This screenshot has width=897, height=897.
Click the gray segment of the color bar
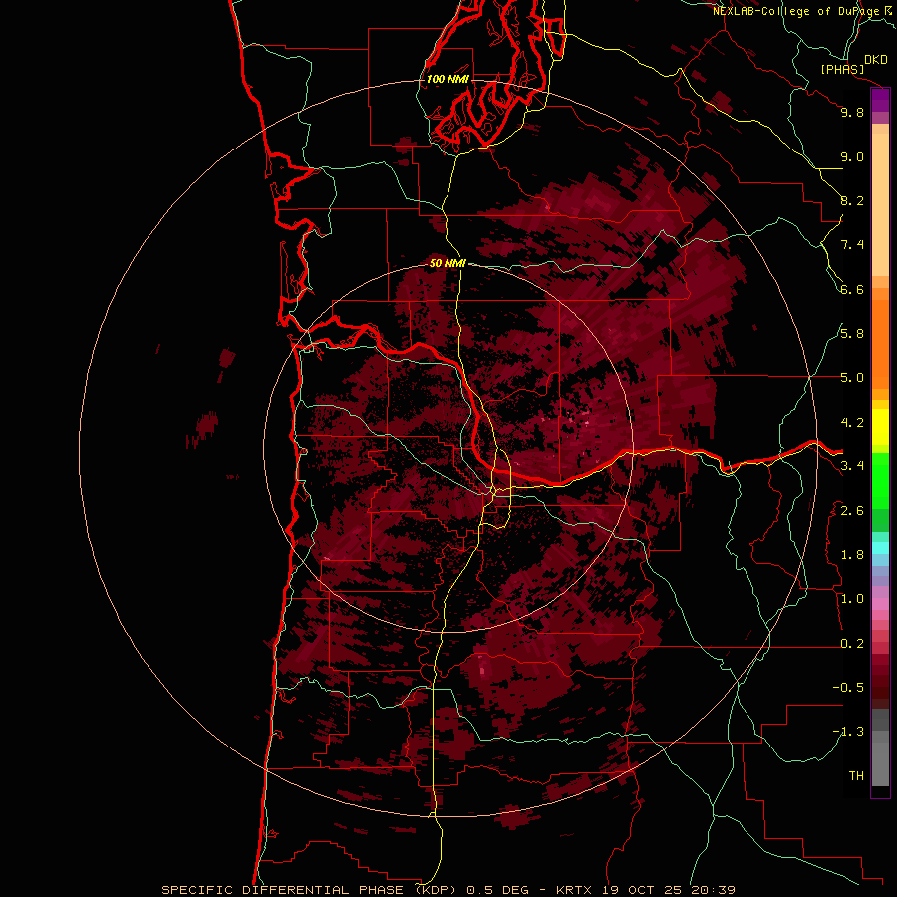coord(880,749)
